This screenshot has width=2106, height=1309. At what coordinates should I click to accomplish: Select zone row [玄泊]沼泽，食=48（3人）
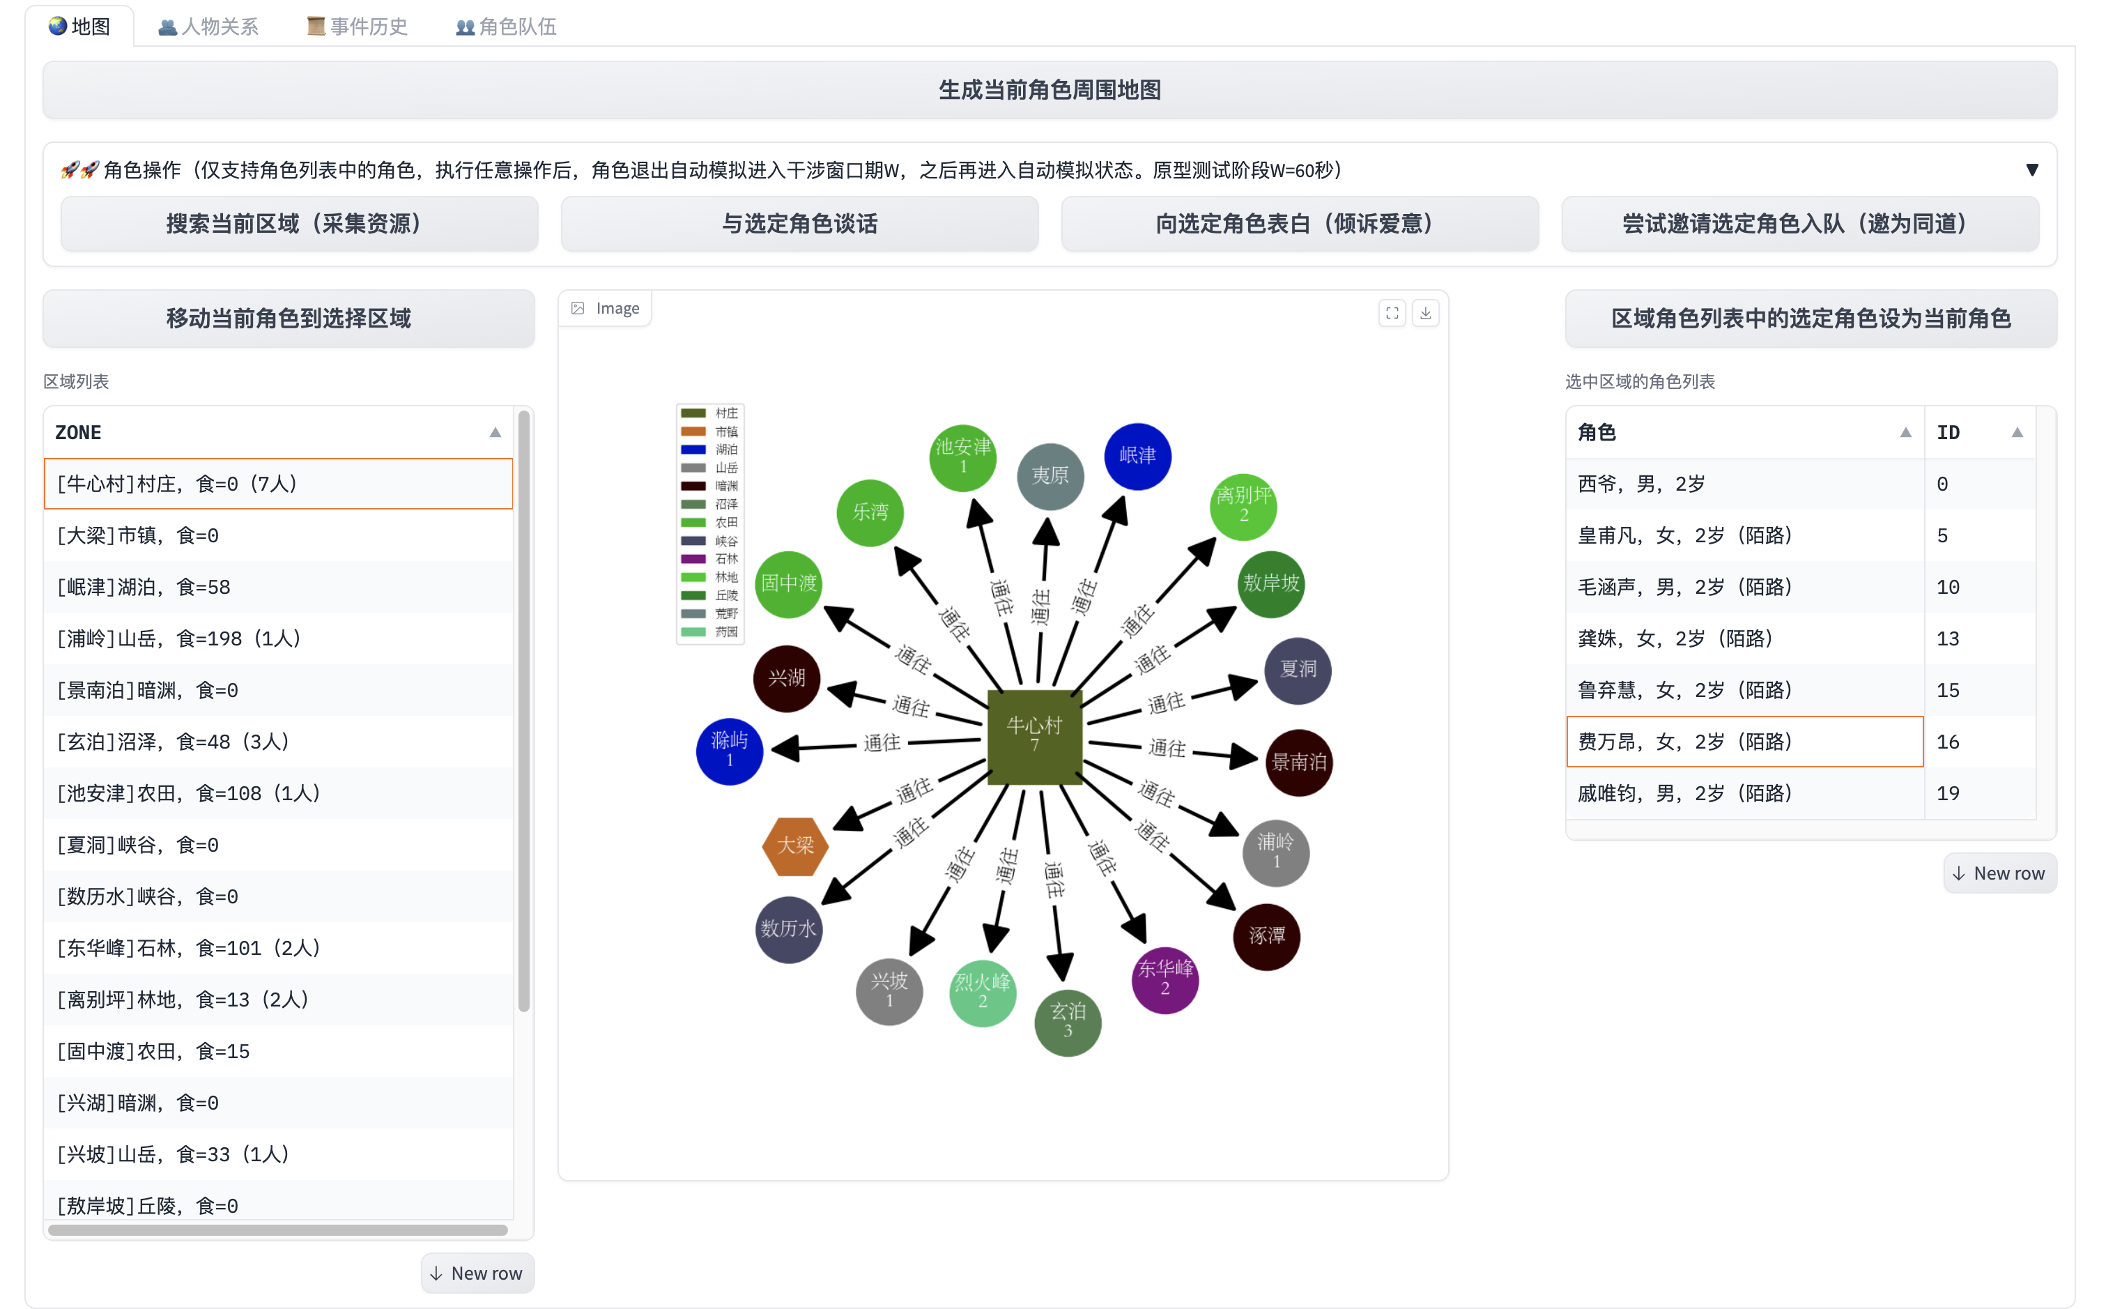(x=278, y=741)
